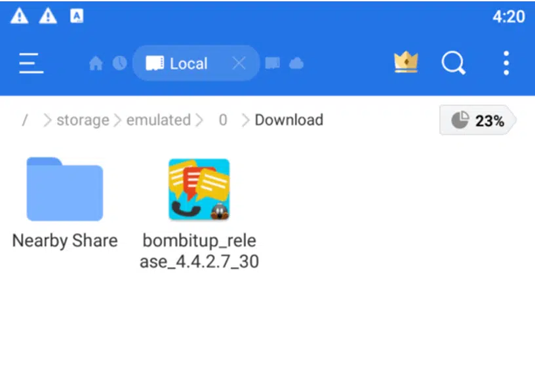Expand chevron after storage in breadcrumb
The image size is (535, 378).
(117, 120)
